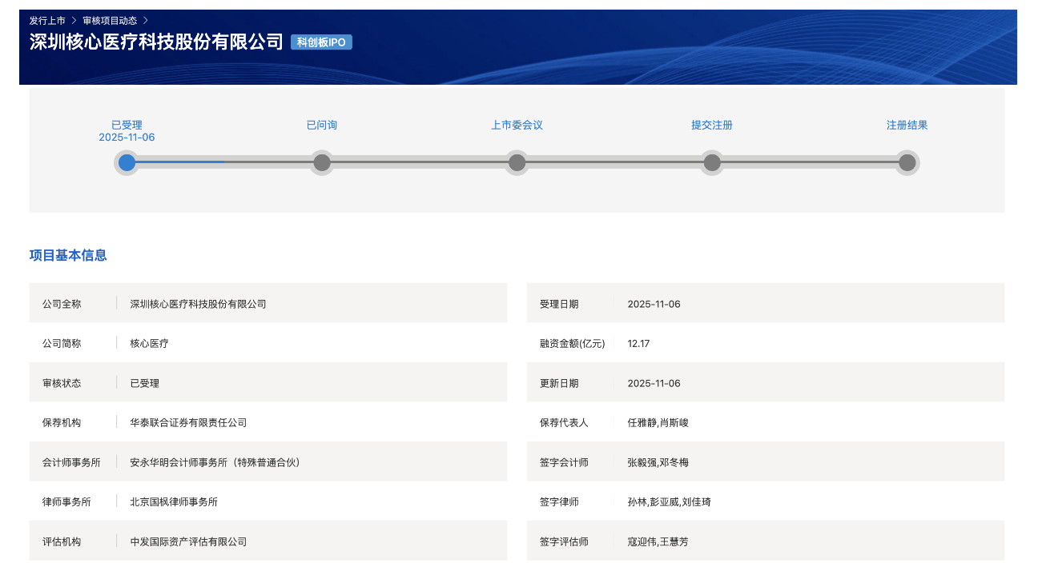
Task: Select the 注册结果 timeline node circle
Action: 907,162
